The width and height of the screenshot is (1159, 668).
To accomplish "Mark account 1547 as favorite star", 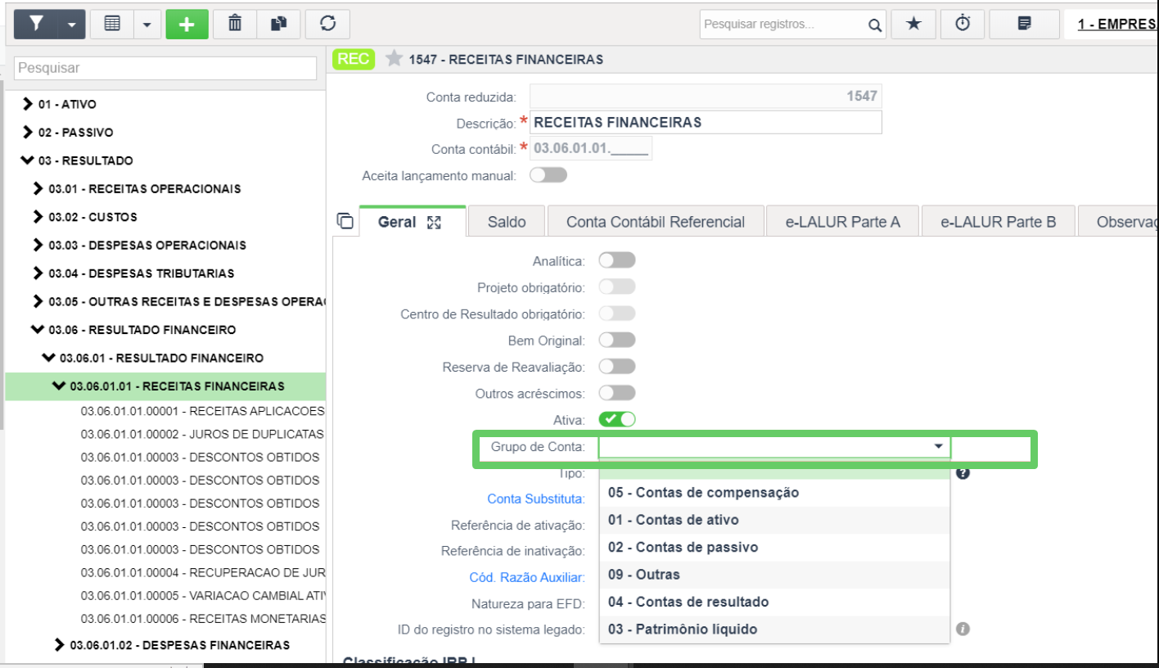I will tap(395, 59).
